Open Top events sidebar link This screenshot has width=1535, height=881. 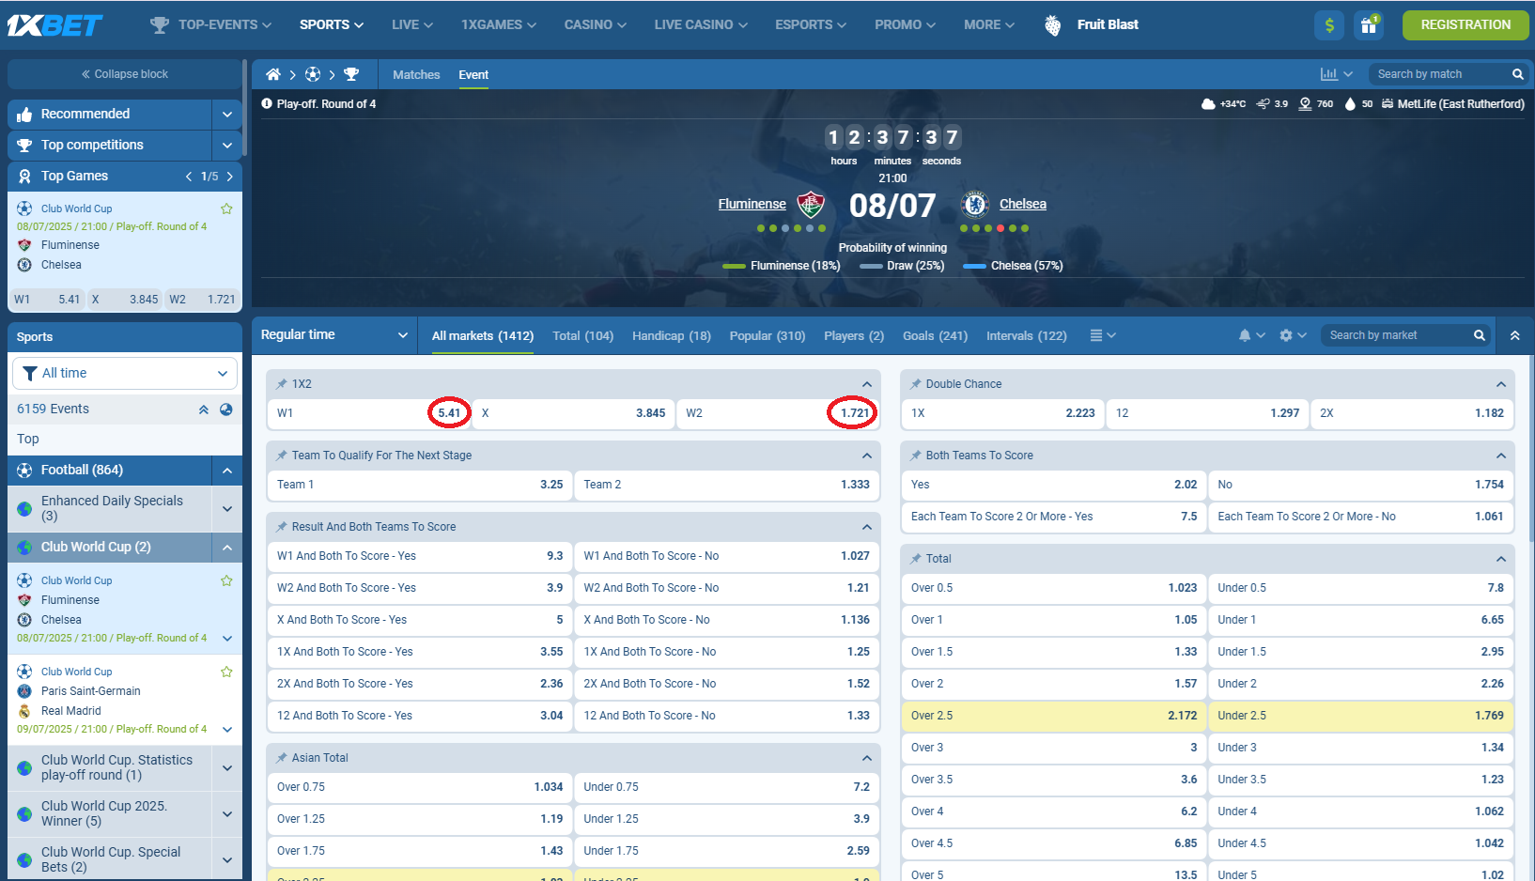point(28,440)
